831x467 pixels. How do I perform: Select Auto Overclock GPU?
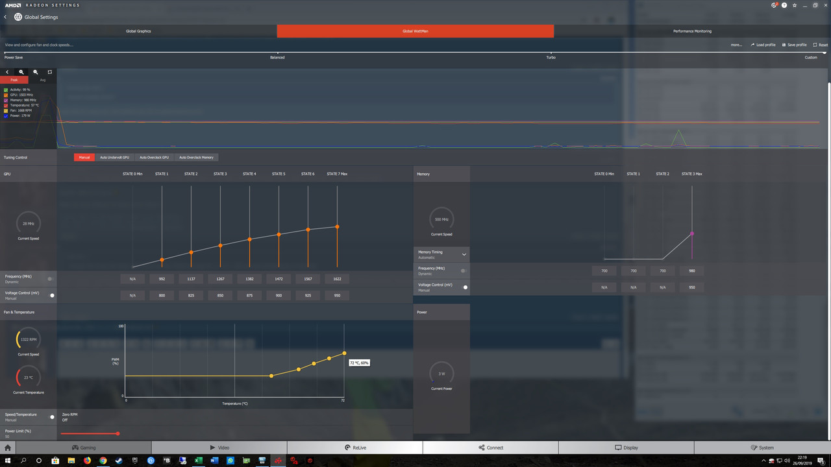tap(155, 157)
